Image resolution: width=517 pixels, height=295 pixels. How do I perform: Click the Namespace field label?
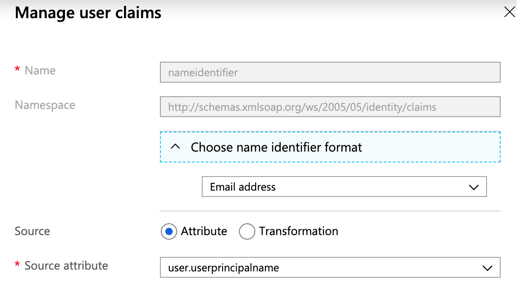coord(45,105)
